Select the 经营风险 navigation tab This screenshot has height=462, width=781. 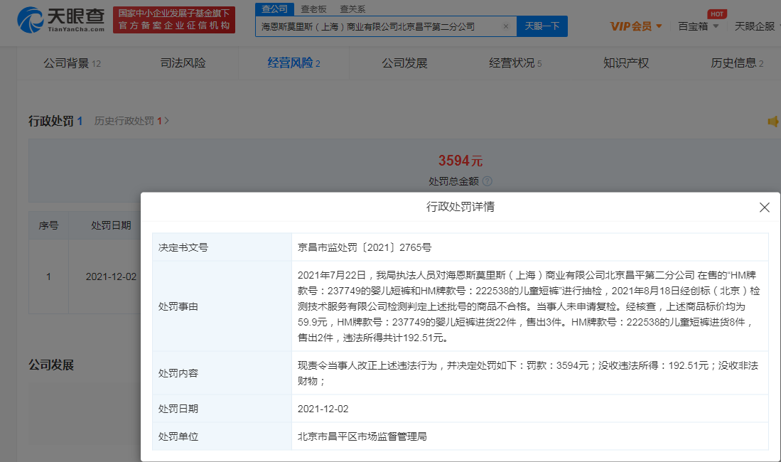coord(294,63)
